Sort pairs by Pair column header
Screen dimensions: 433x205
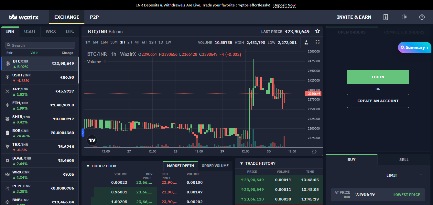coord(9,53)
